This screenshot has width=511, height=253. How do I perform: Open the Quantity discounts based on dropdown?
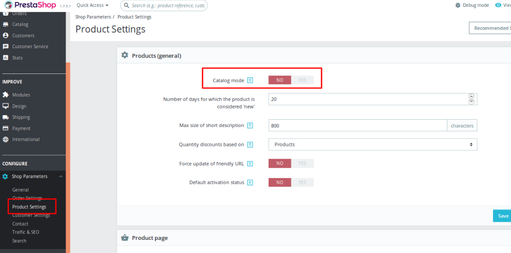(x=373, y=145)
